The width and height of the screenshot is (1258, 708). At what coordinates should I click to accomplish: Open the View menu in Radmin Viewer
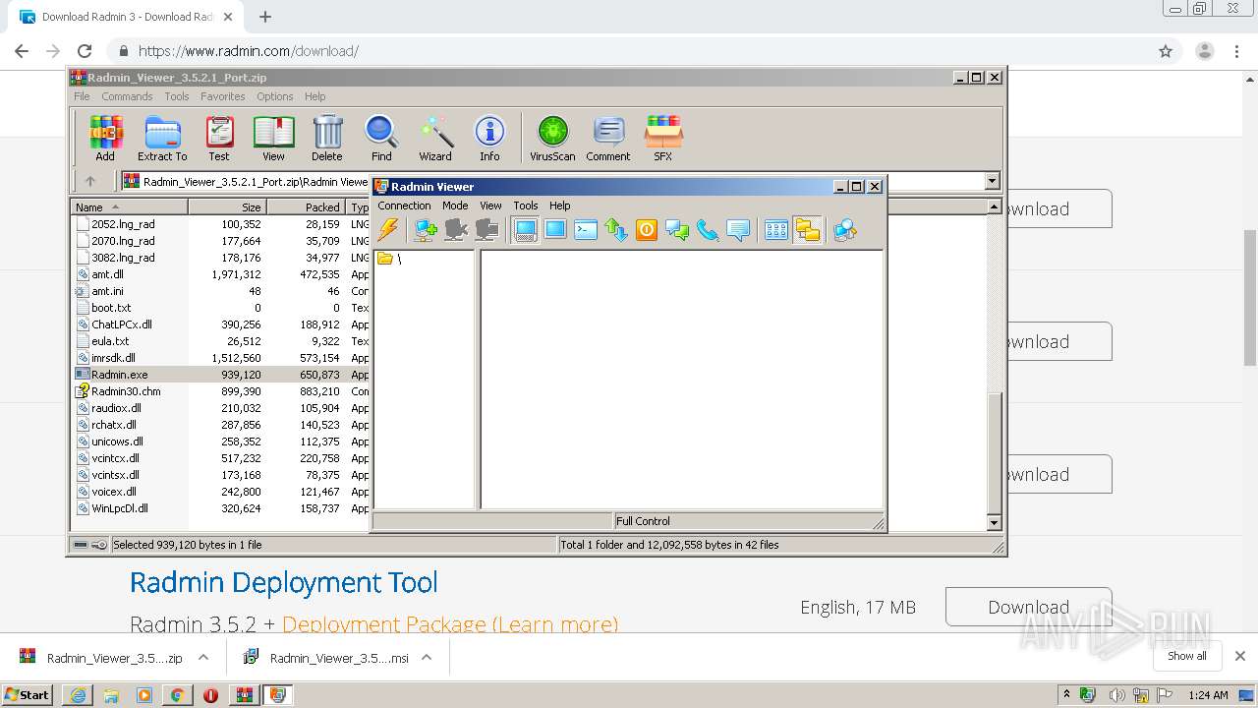click(490, 206)
